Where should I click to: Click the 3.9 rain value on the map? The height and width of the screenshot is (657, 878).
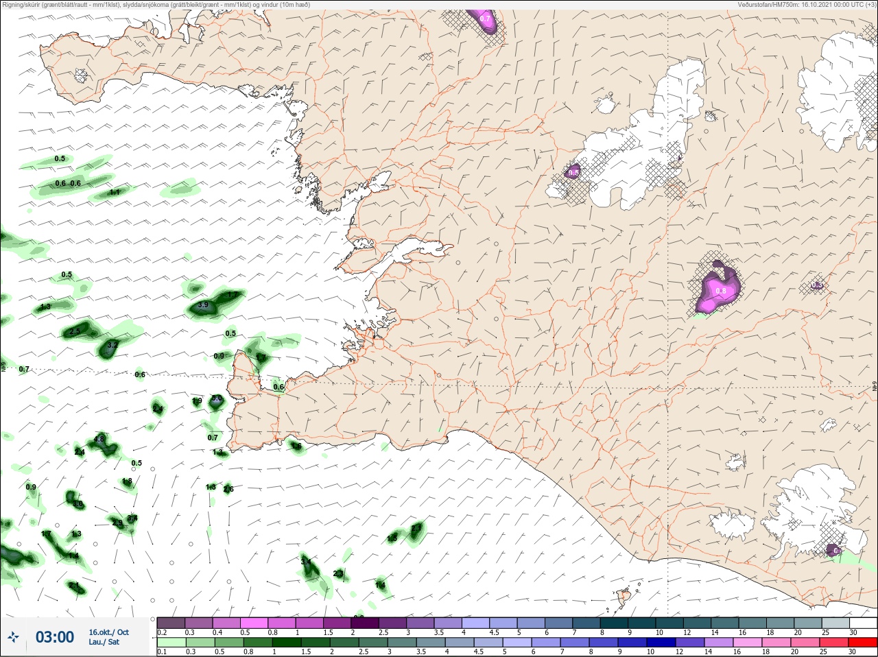(202, 305)
